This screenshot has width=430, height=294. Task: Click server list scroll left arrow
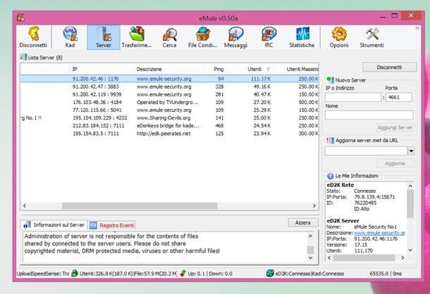pyautogui.click(x=25, y=205)
